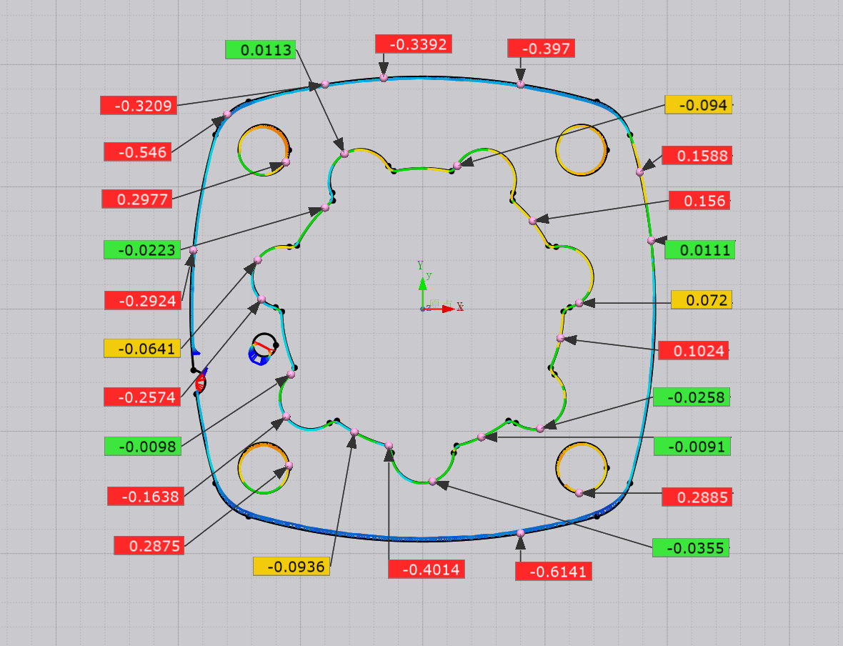Click the pink point measured by -0.397
The image size is (843, 646).
tap(521, 84)
